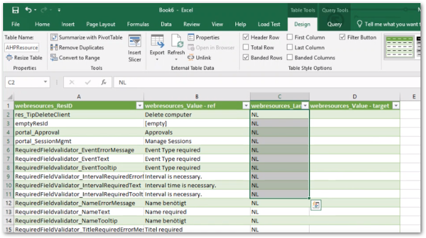Switch to the Query ribbon tab
The image size is (426, 238).
click(x=334, y=24)
